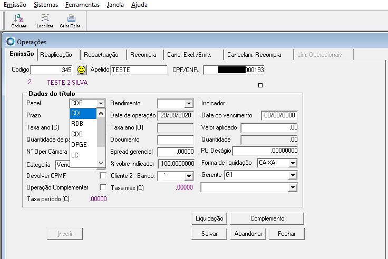Switch to Canc. Excl./Emis. tab
The image size is (388, 259).
click(193, 55)
